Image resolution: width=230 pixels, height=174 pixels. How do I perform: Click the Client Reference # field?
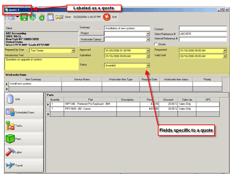(203, 34)
